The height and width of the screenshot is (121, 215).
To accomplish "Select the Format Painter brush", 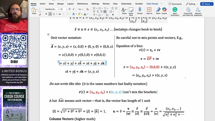I will coord(40,15).
